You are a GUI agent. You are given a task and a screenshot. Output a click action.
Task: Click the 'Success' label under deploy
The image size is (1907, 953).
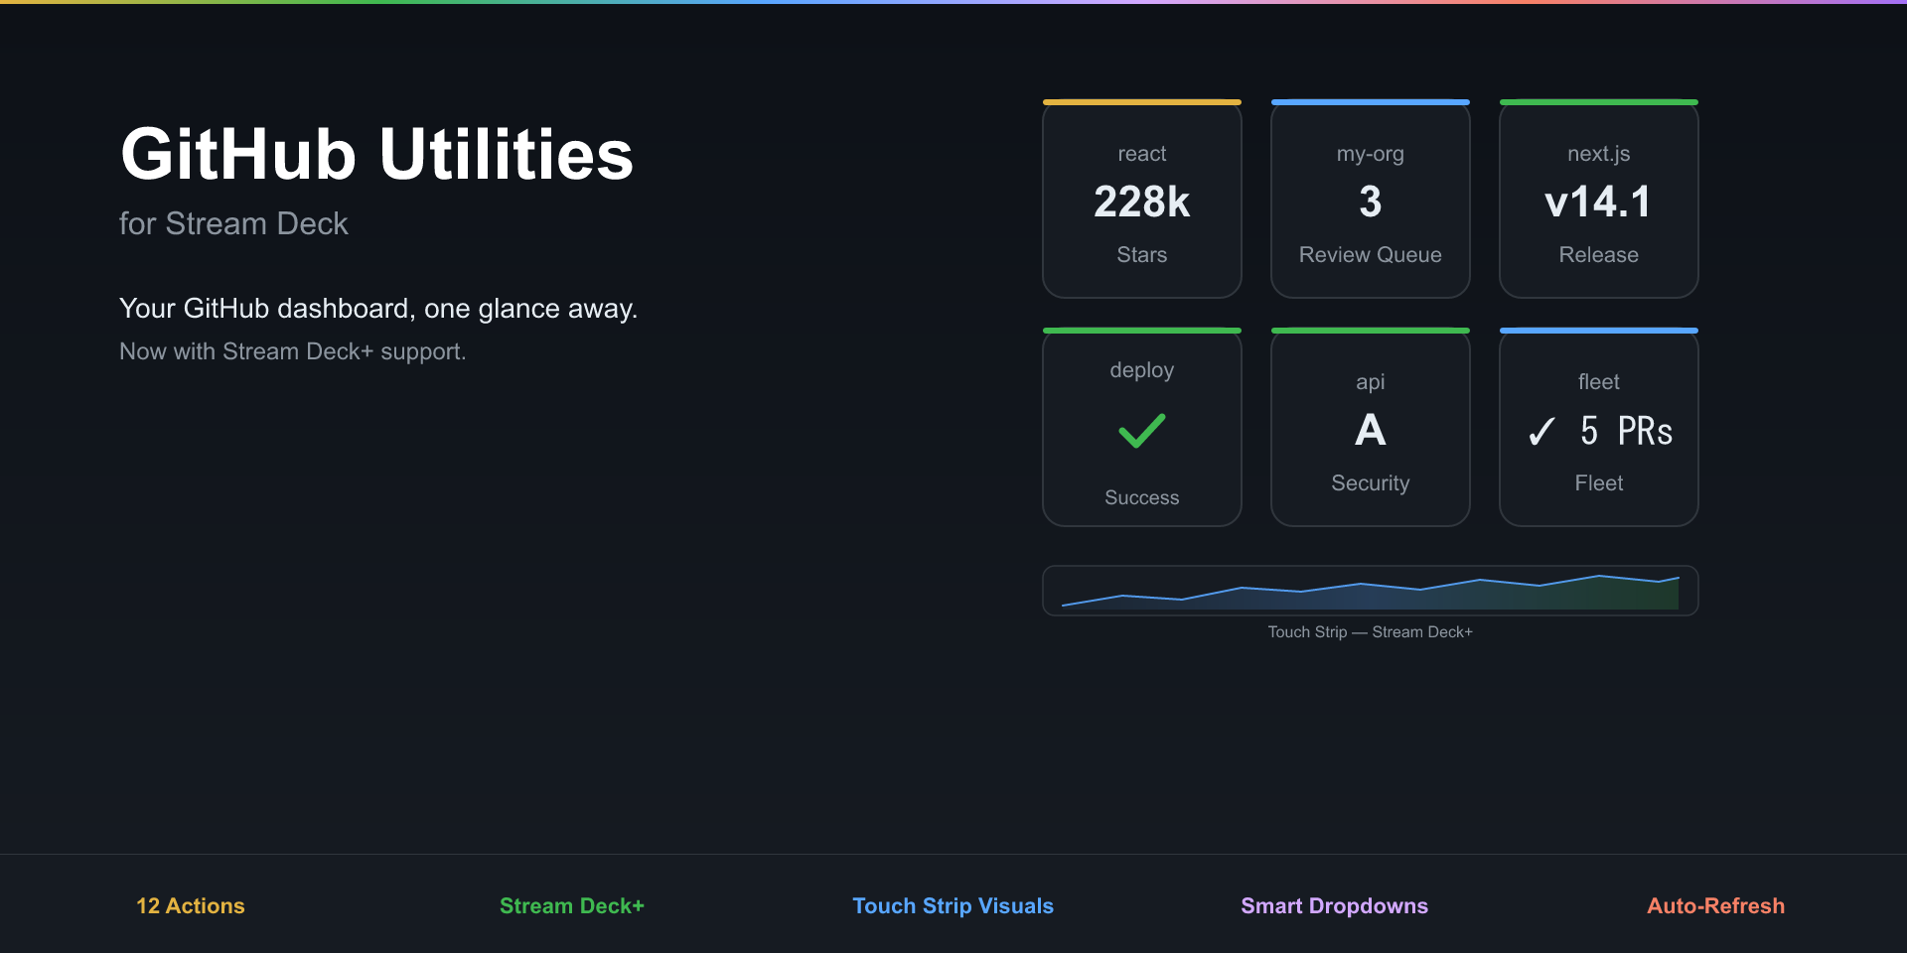pos(1142,497)
